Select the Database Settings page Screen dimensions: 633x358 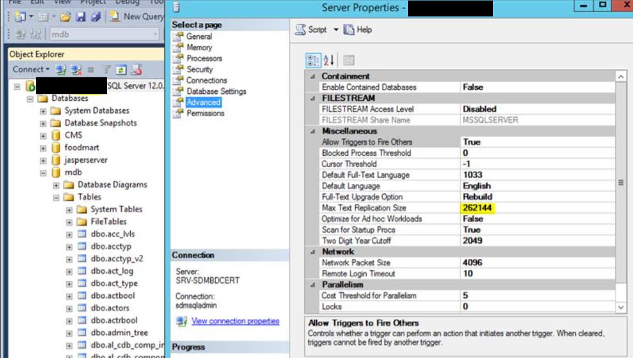tap(216, 91)
